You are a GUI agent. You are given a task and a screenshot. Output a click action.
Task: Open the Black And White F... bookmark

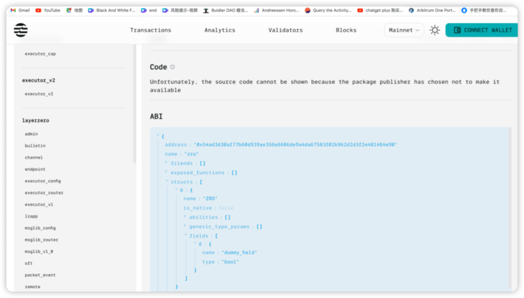112,10
